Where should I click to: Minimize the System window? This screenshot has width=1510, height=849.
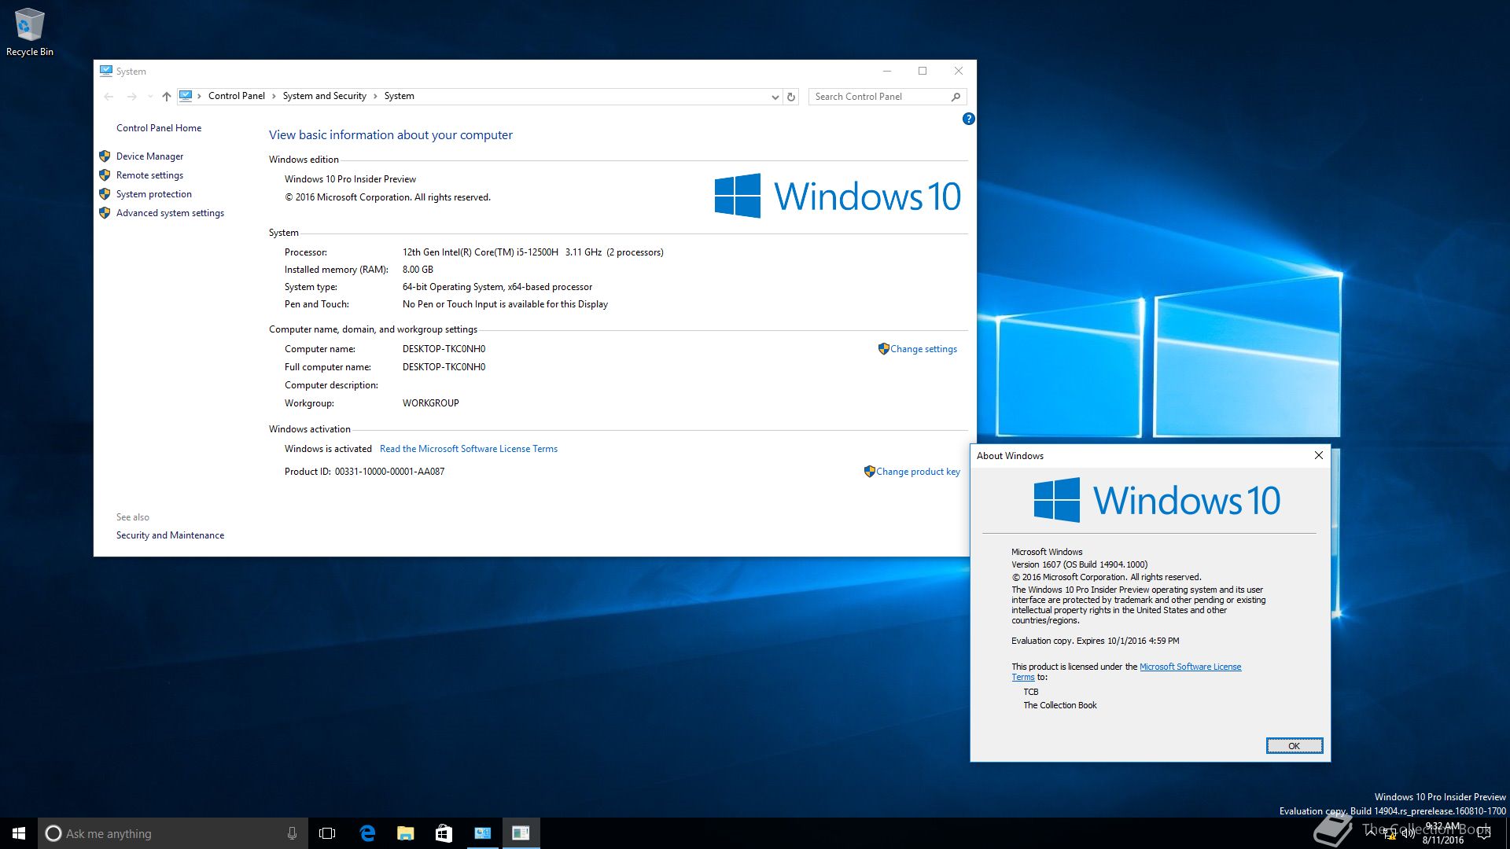(x=887, y=71)
